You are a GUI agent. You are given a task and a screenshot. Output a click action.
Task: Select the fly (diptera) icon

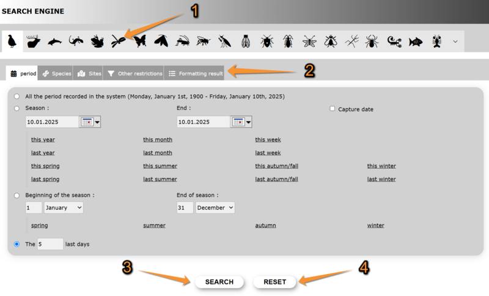(x=331, y=41)
